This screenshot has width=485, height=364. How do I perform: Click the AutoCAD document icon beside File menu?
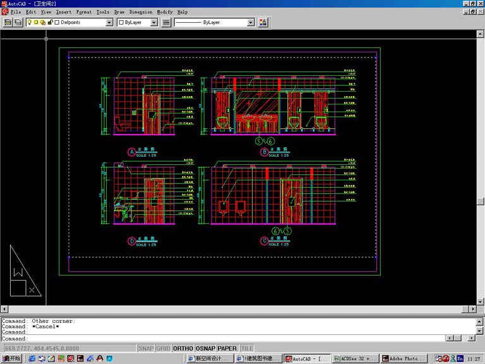point(5,12)
